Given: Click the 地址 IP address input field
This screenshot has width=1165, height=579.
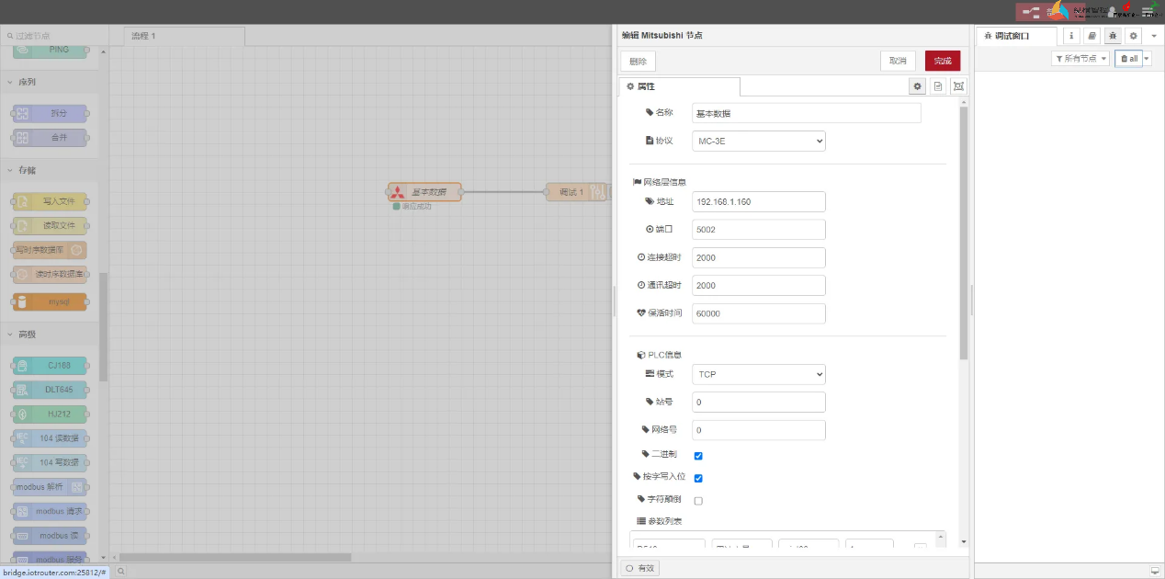Looking at the screenshot, I should pos(758,201).
